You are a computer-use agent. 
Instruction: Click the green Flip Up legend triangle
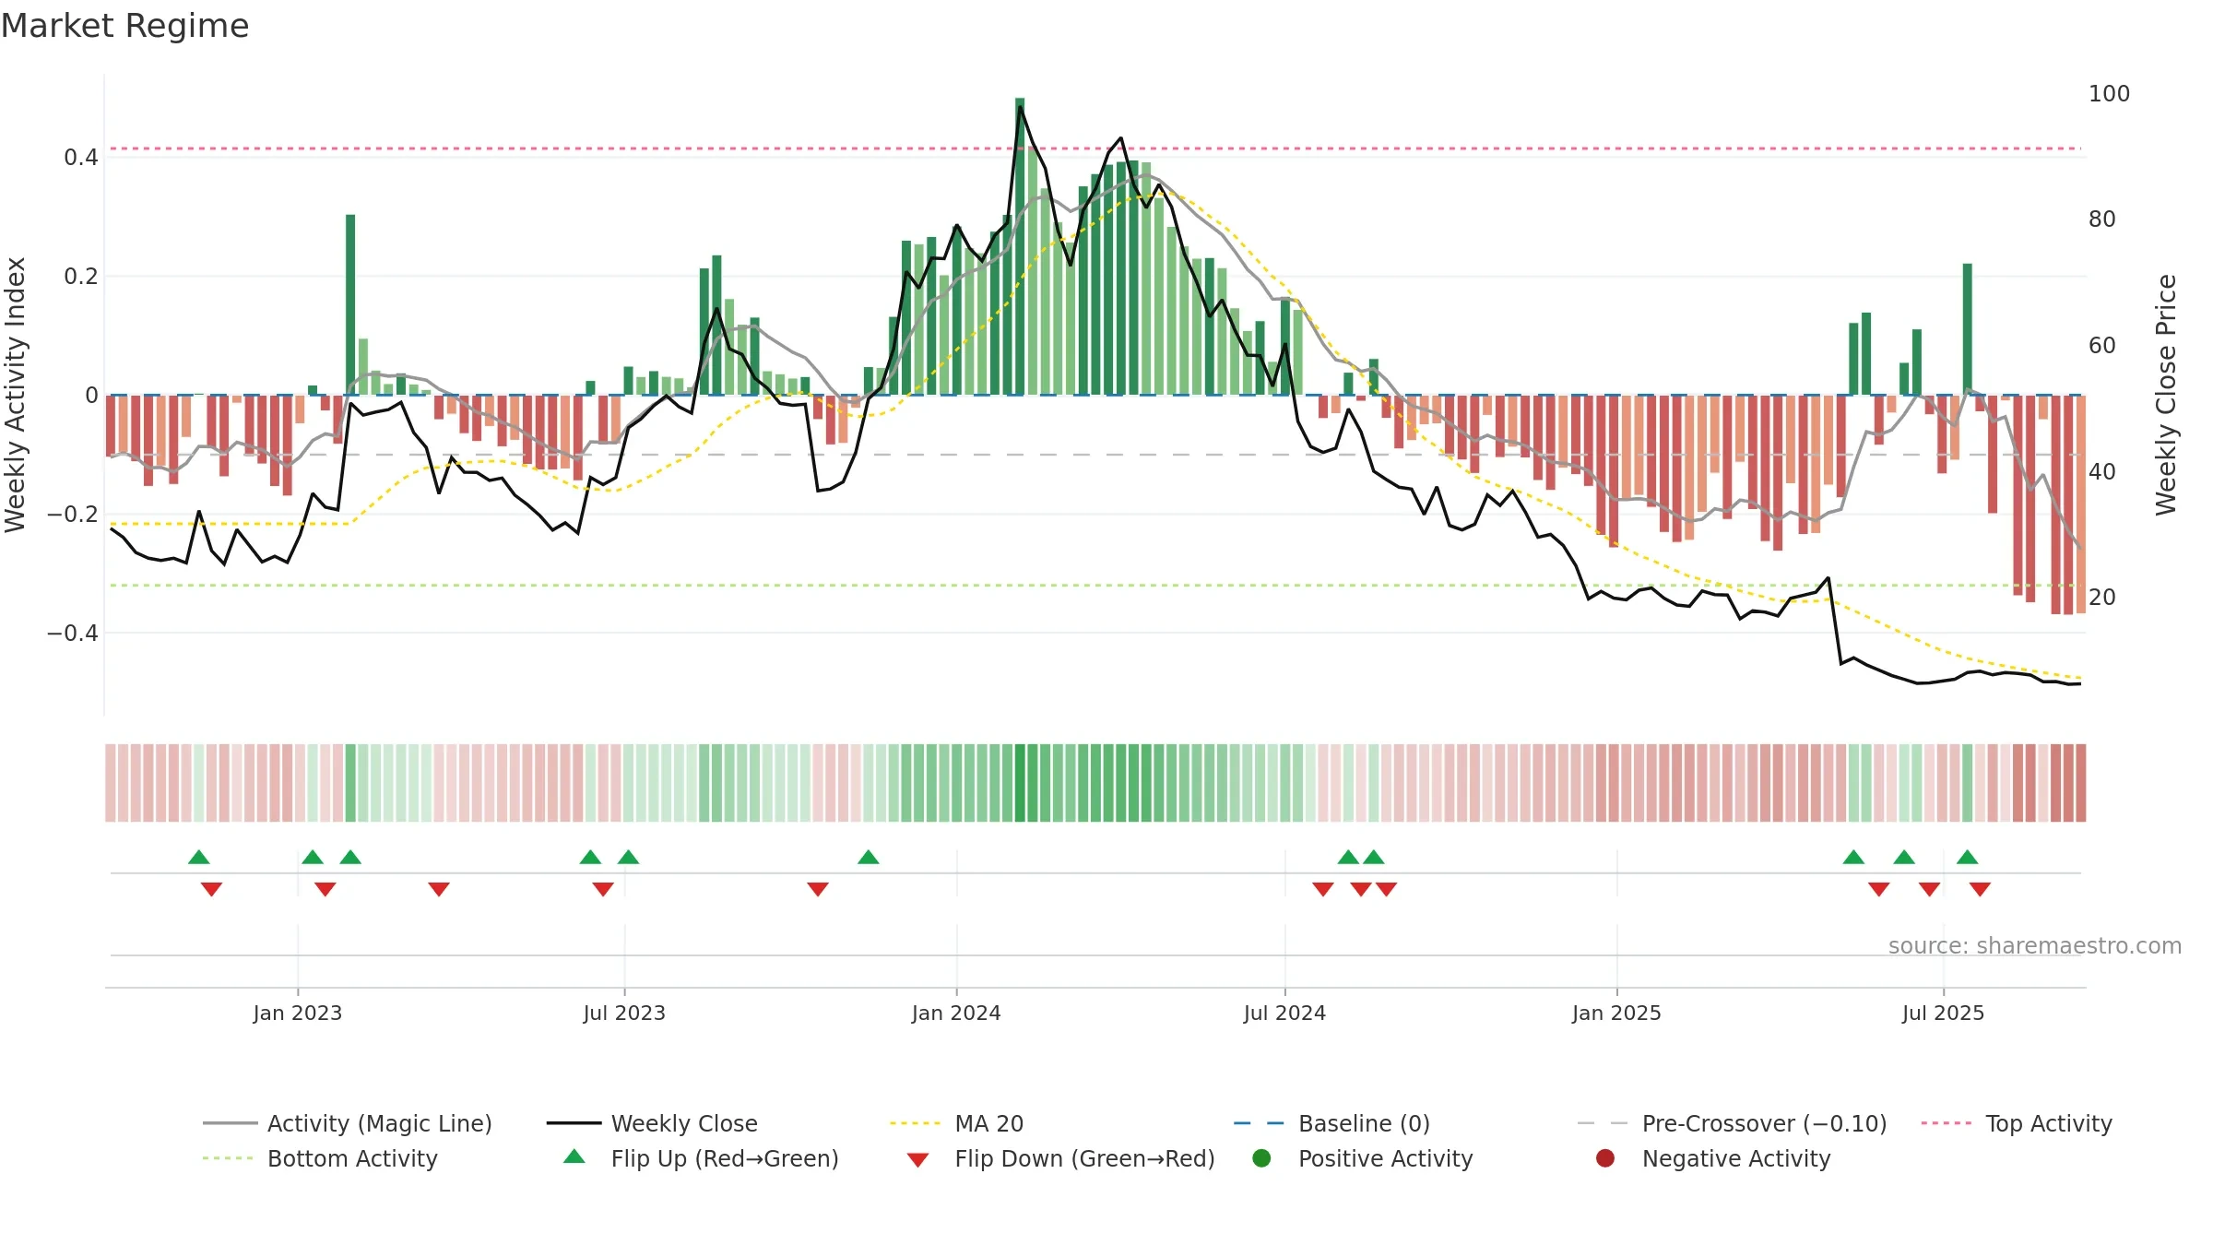(574, 1156)
